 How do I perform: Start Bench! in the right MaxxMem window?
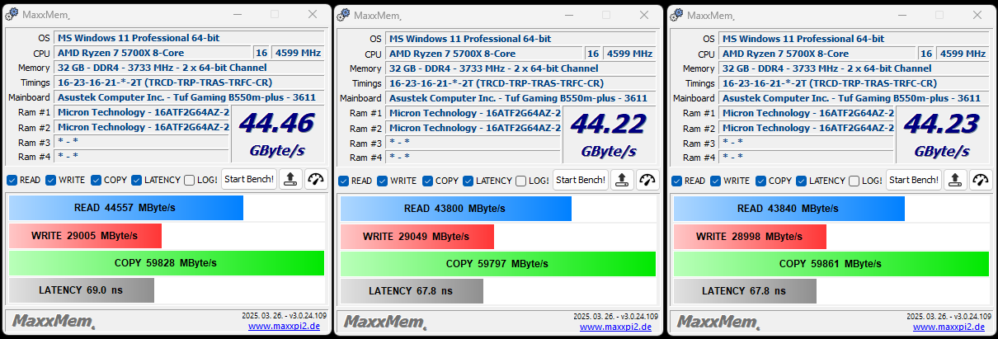[x=914, y=180]
